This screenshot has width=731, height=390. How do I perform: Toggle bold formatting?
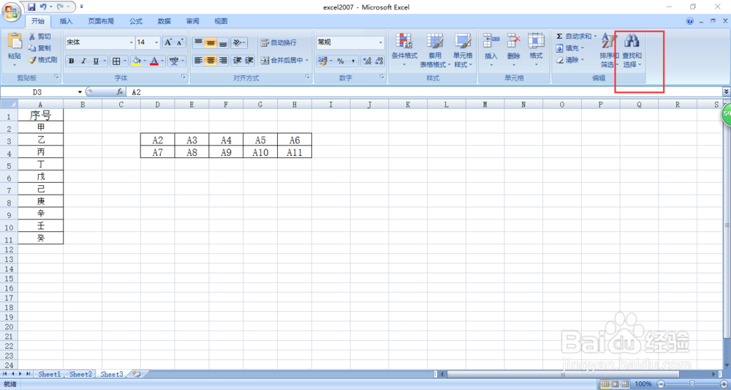tap(72, 61)
